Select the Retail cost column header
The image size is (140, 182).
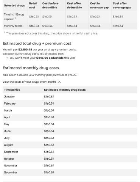point(33,5)
